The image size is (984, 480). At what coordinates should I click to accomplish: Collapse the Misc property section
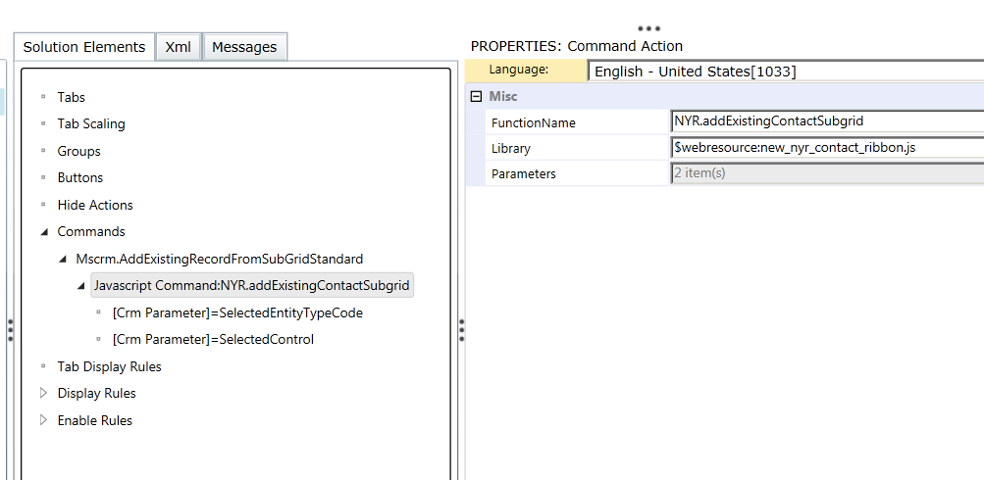tap(477, 96)
